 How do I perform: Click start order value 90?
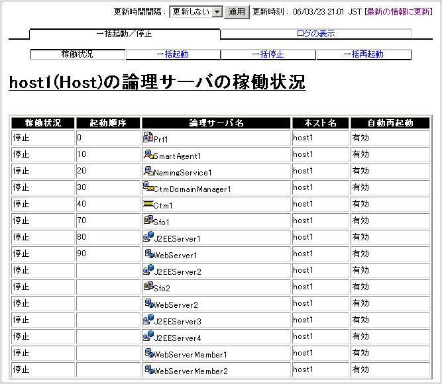pyautogui.click(x=82, y=254)
